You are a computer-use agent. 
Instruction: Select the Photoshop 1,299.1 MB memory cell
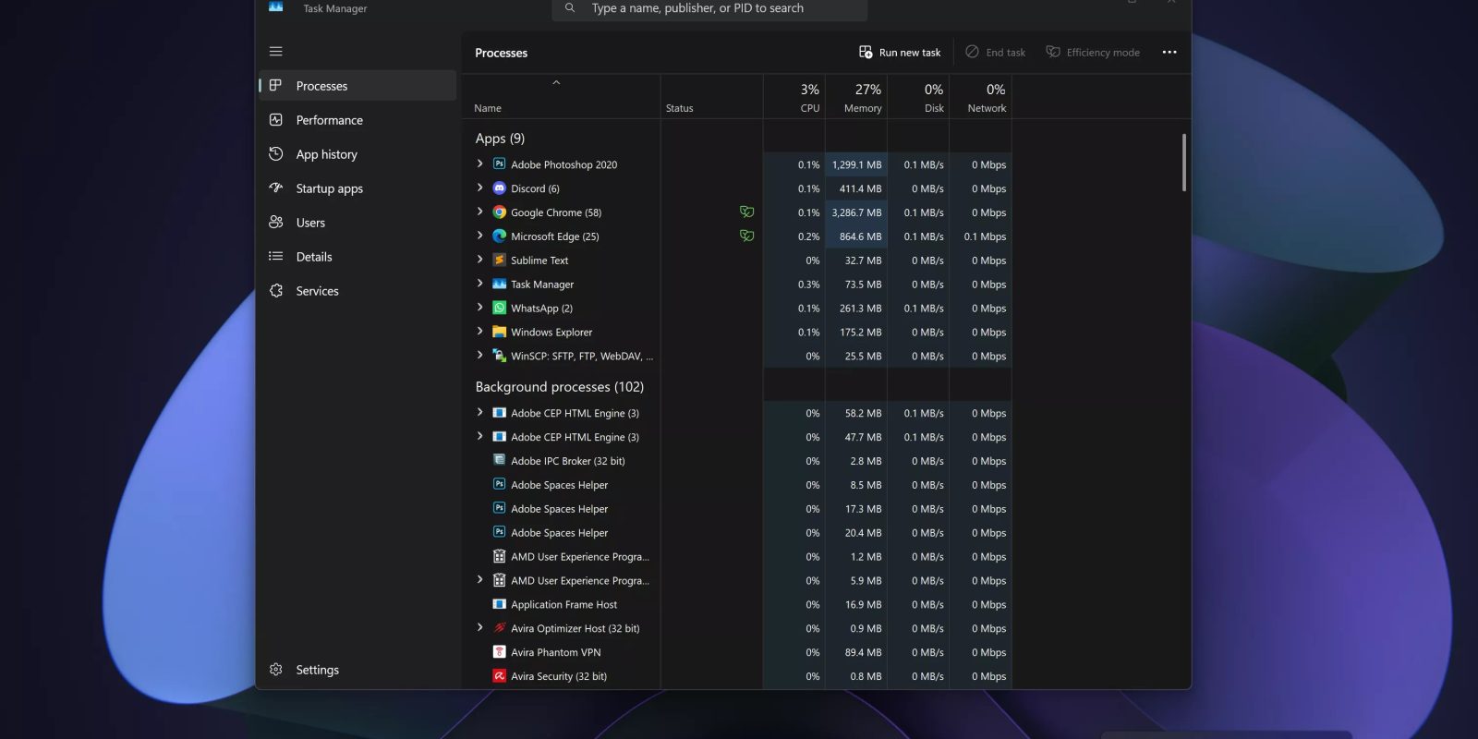(x=856, y=164)
